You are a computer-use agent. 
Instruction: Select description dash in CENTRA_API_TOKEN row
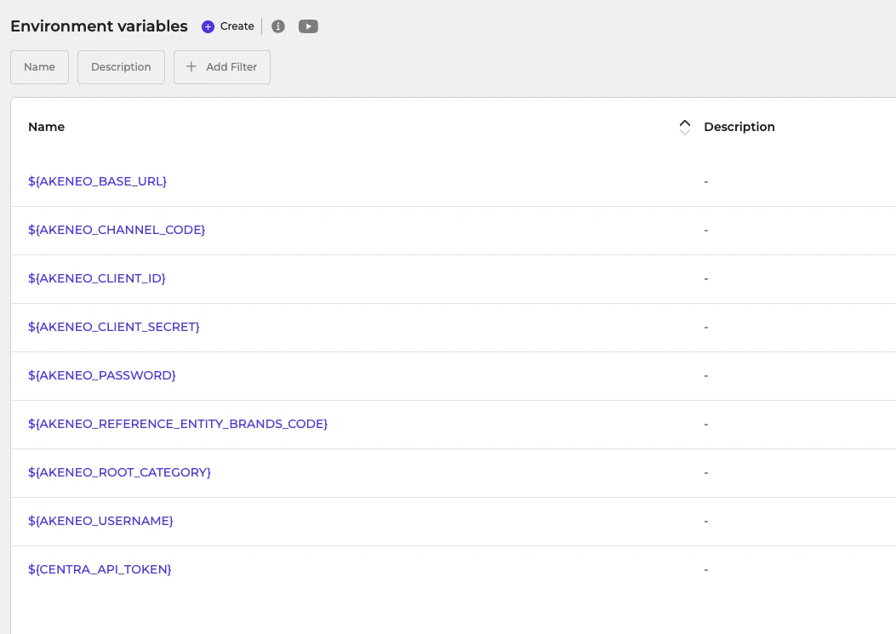click(x=706, y=570)
